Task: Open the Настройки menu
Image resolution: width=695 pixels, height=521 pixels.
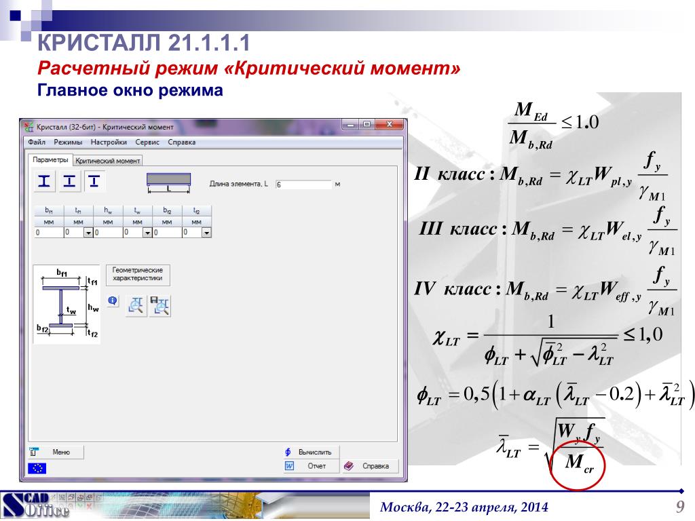Action: 109,142
